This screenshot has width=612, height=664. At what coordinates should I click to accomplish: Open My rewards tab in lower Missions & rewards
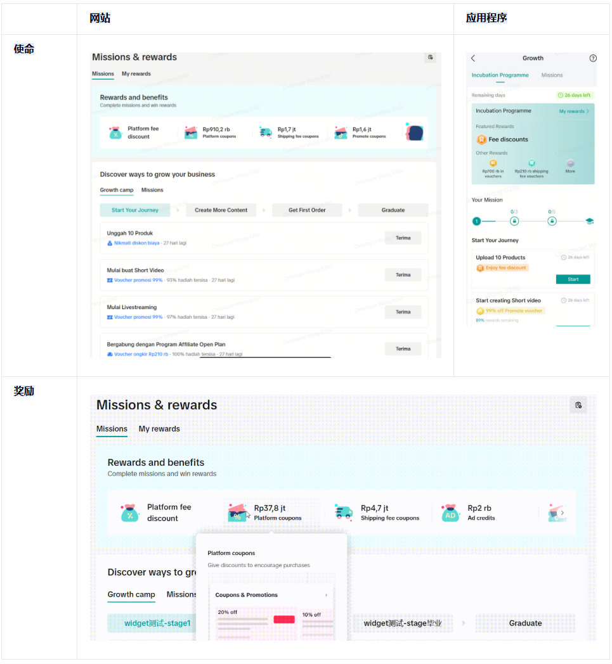coord(159,429)
